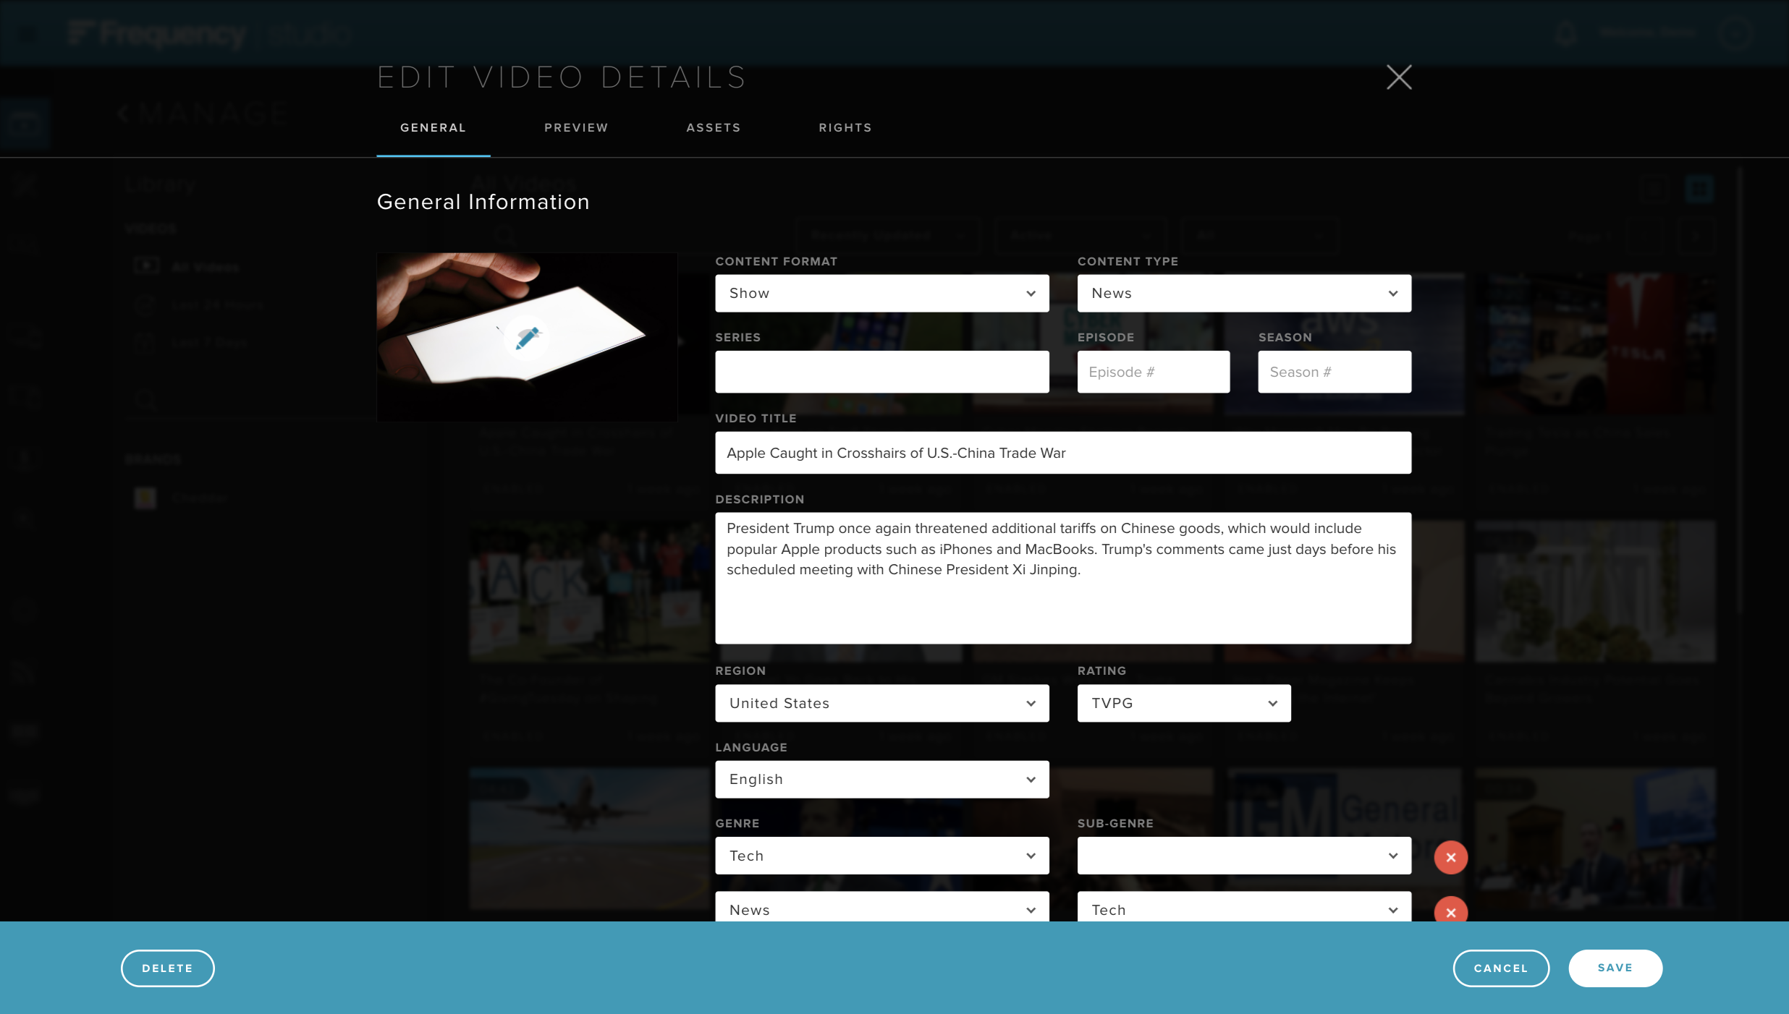Save the video details
The width and height of the screenshot is (1789, 1014).
point(1615,968)
